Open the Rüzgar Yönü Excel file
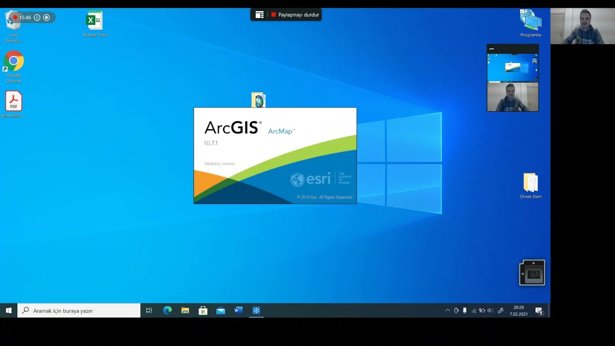The image size is (615, 346). pos(95,24)
